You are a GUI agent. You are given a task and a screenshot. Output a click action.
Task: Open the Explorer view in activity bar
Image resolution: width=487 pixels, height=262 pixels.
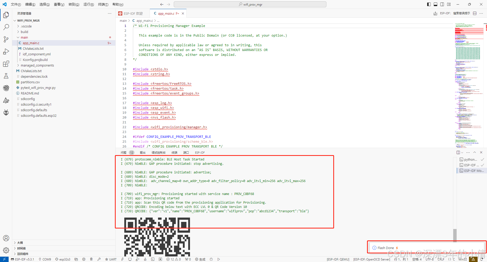6,15
